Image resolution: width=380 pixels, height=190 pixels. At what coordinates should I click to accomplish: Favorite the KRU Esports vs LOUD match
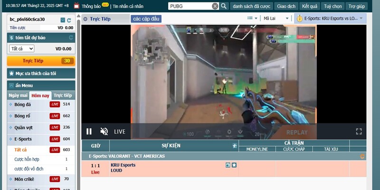[x=234, y=165]
